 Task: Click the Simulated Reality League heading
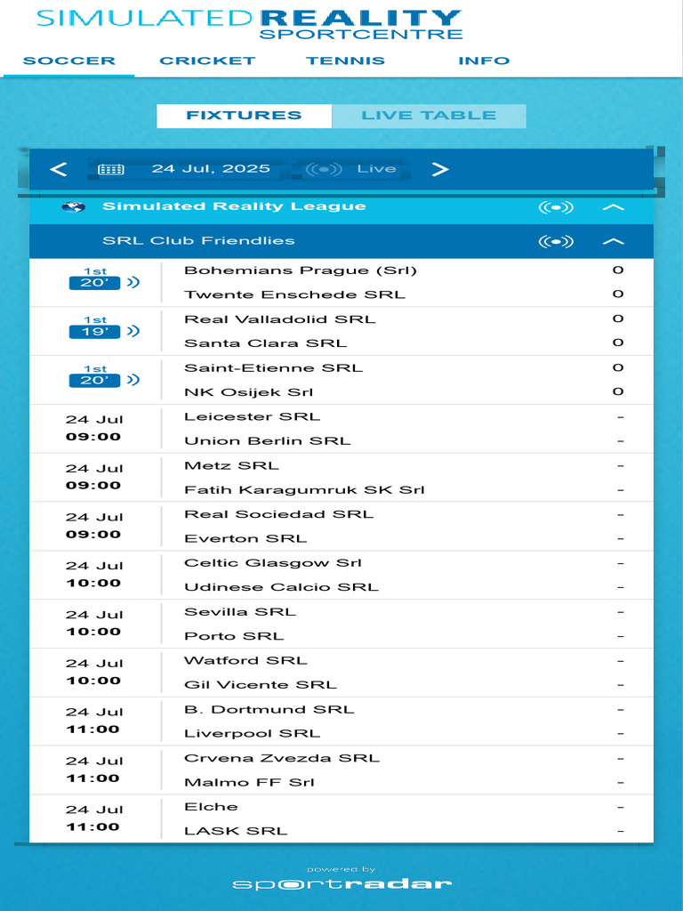(x=234, y=206)
